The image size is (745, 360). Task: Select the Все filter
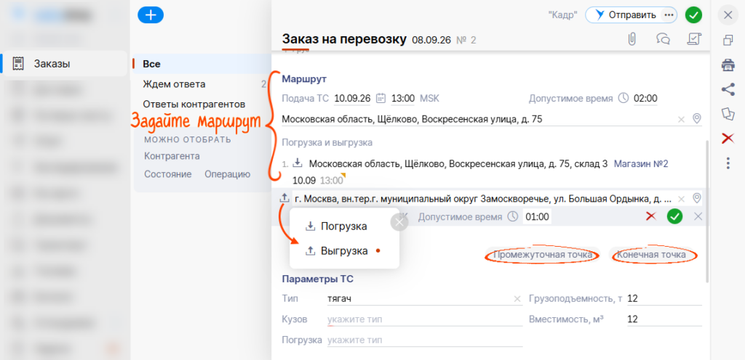pyautogui.click(x=202, y=64)
